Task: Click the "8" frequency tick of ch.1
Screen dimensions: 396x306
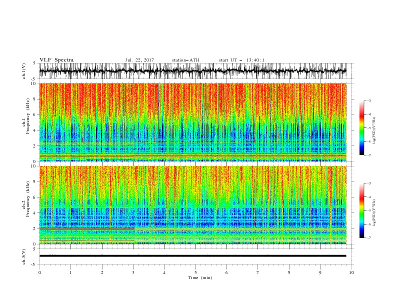Action: [x=35, y=99]
